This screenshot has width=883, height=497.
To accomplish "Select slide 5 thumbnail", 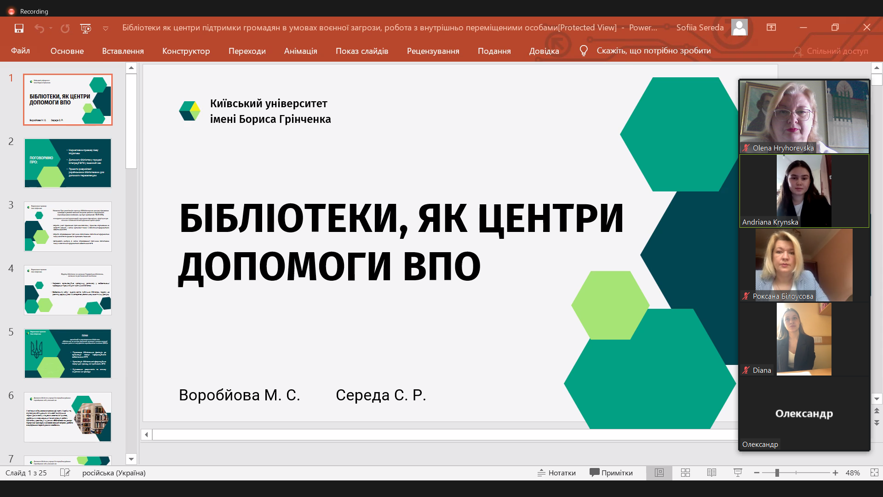I will click(x=68, y=353).
